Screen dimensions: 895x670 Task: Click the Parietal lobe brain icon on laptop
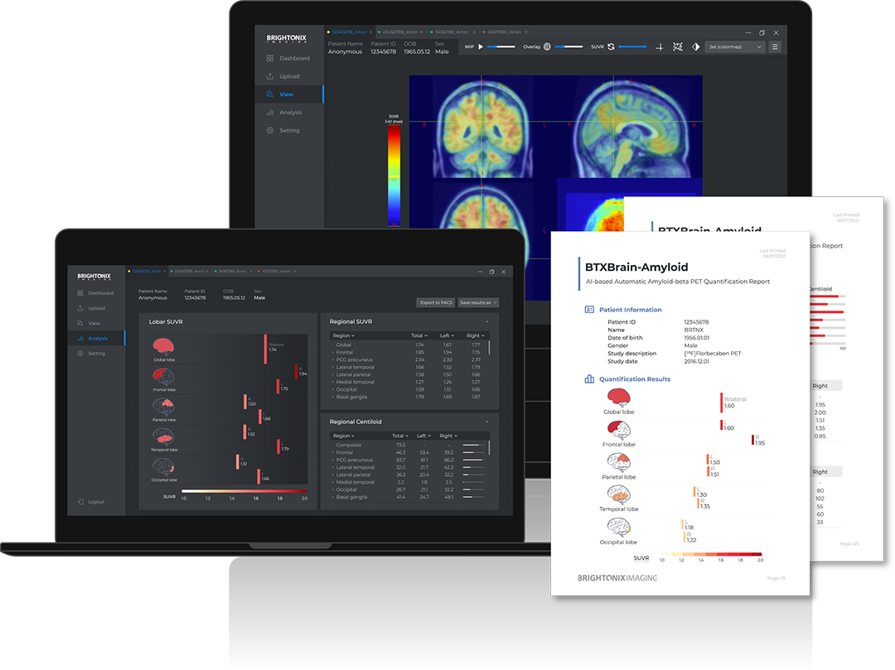164,407
